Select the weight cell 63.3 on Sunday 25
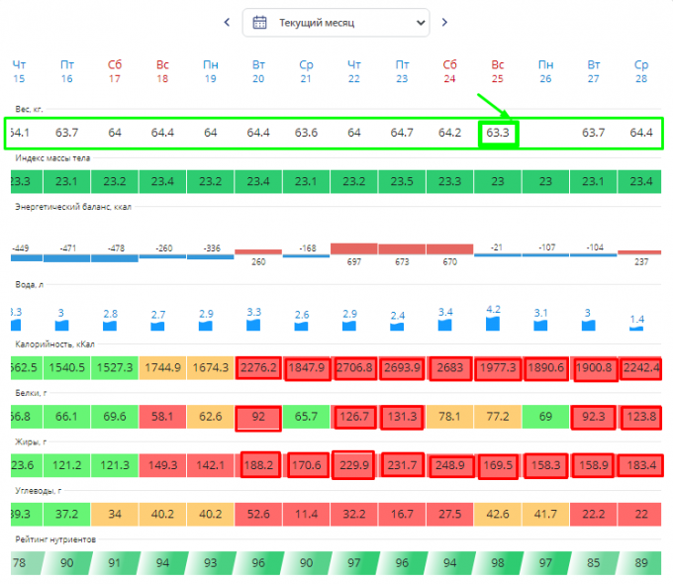Screen dimensions: 673x584 [497, 133]
